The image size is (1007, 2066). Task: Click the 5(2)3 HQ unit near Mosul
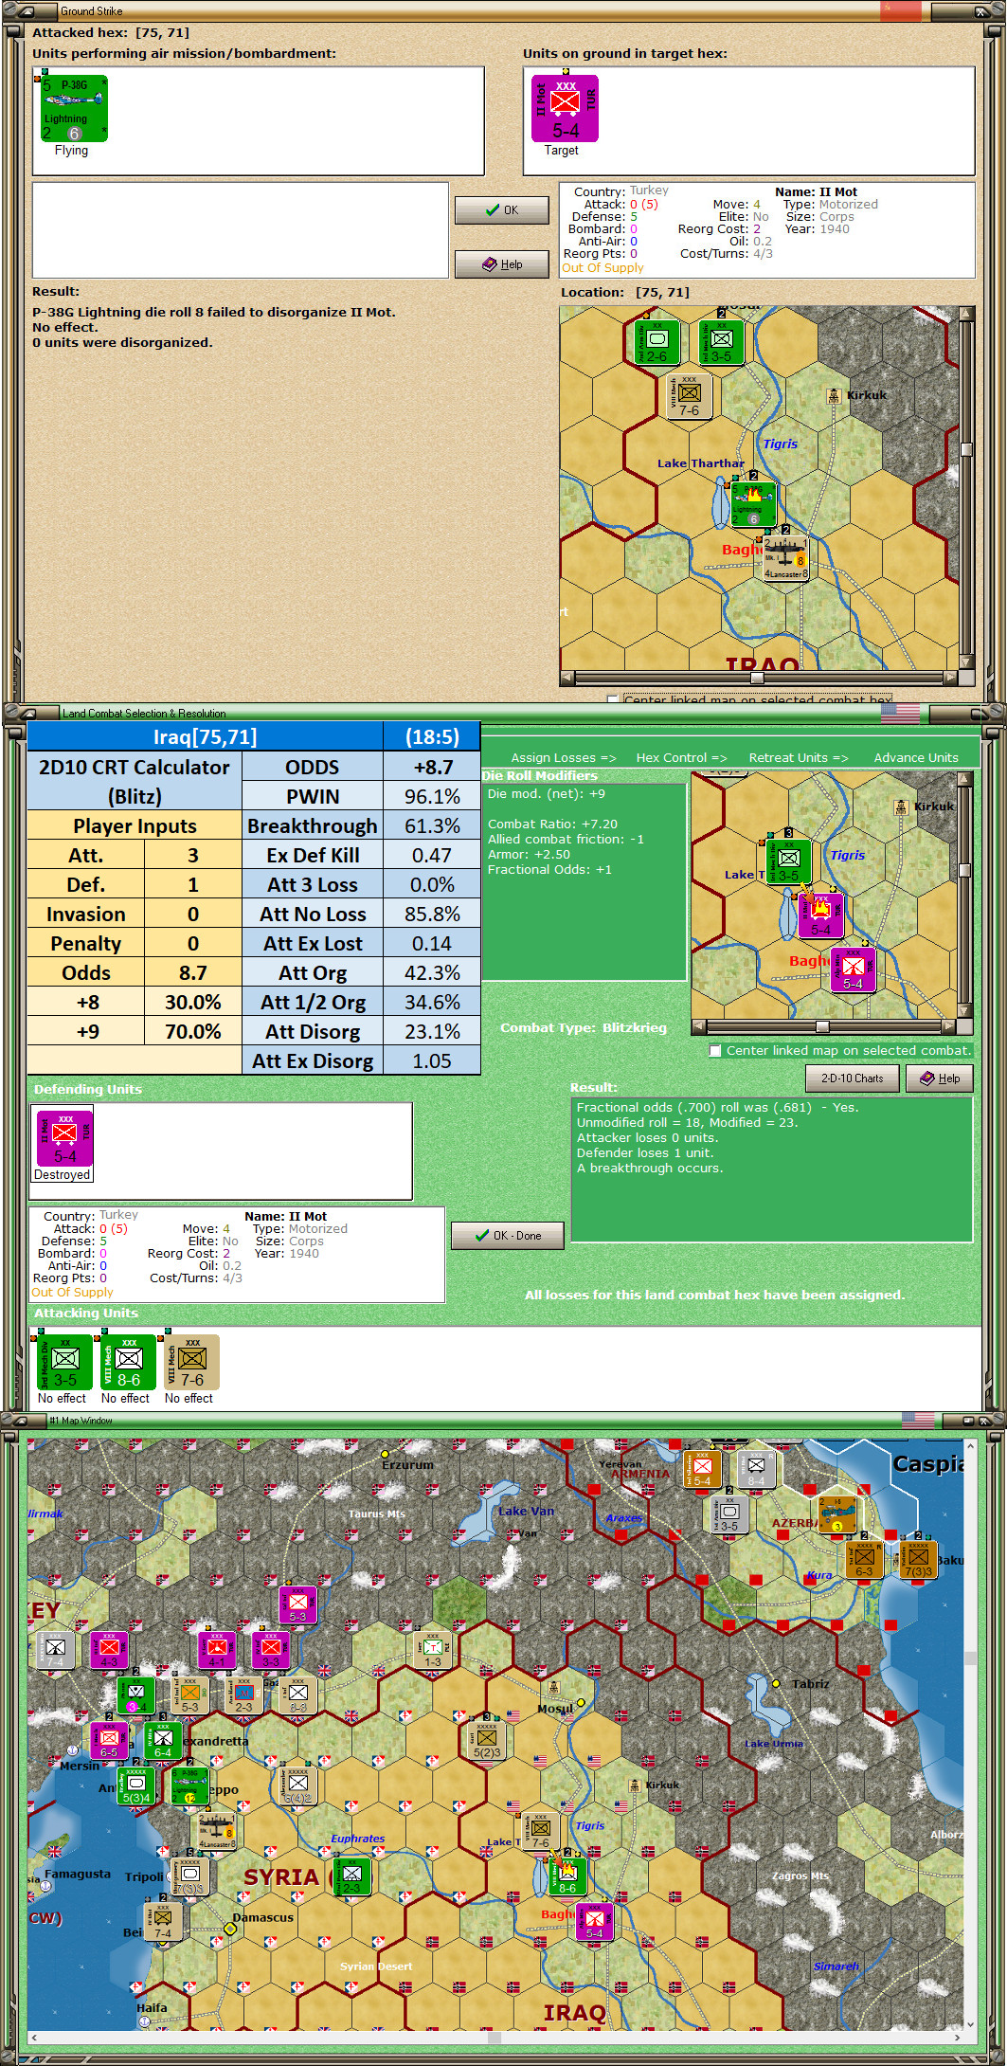(487, 1740)
